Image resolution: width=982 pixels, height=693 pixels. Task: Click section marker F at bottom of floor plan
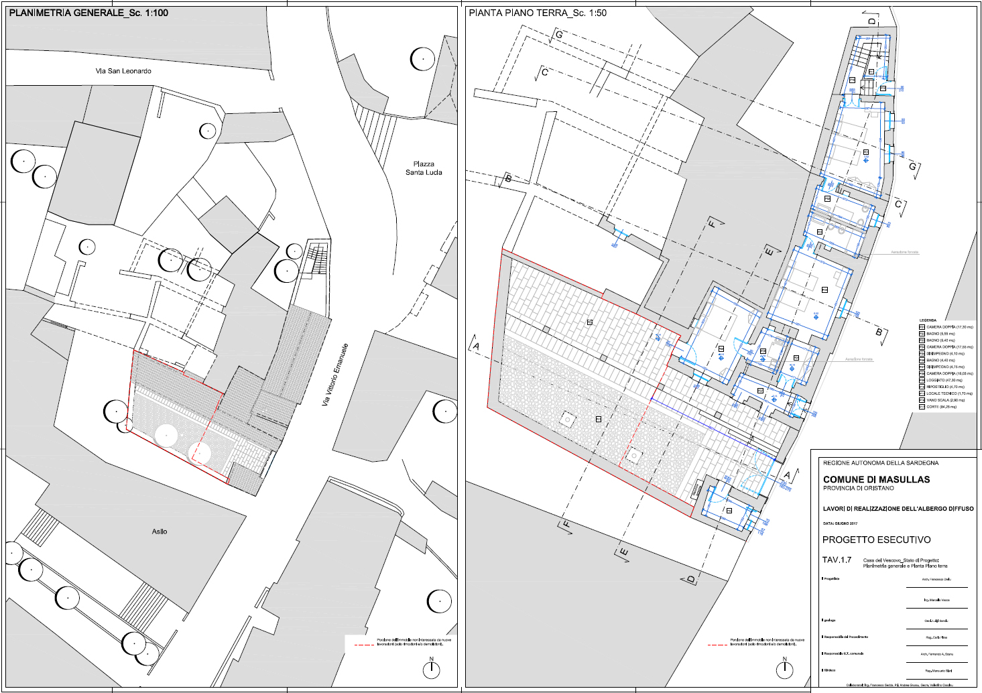[566, 525]
